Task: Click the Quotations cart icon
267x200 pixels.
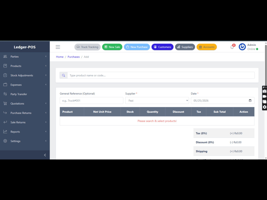Action: (5, 103)
